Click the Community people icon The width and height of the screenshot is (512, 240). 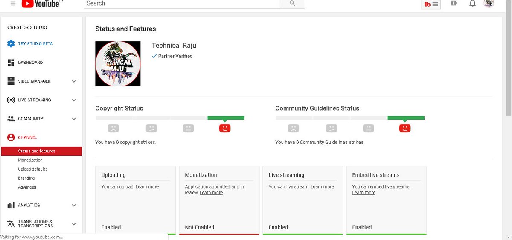11,119
